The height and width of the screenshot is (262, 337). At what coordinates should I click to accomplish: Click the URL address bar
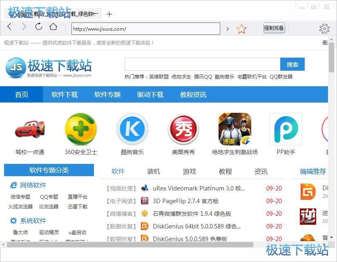pos(146,29)
